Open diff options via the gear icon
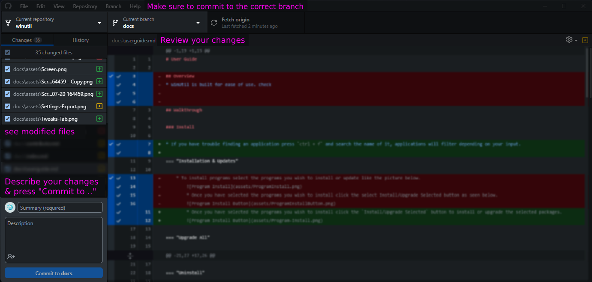The width and height of the screenshot is (592, 282). click(568, 39)
